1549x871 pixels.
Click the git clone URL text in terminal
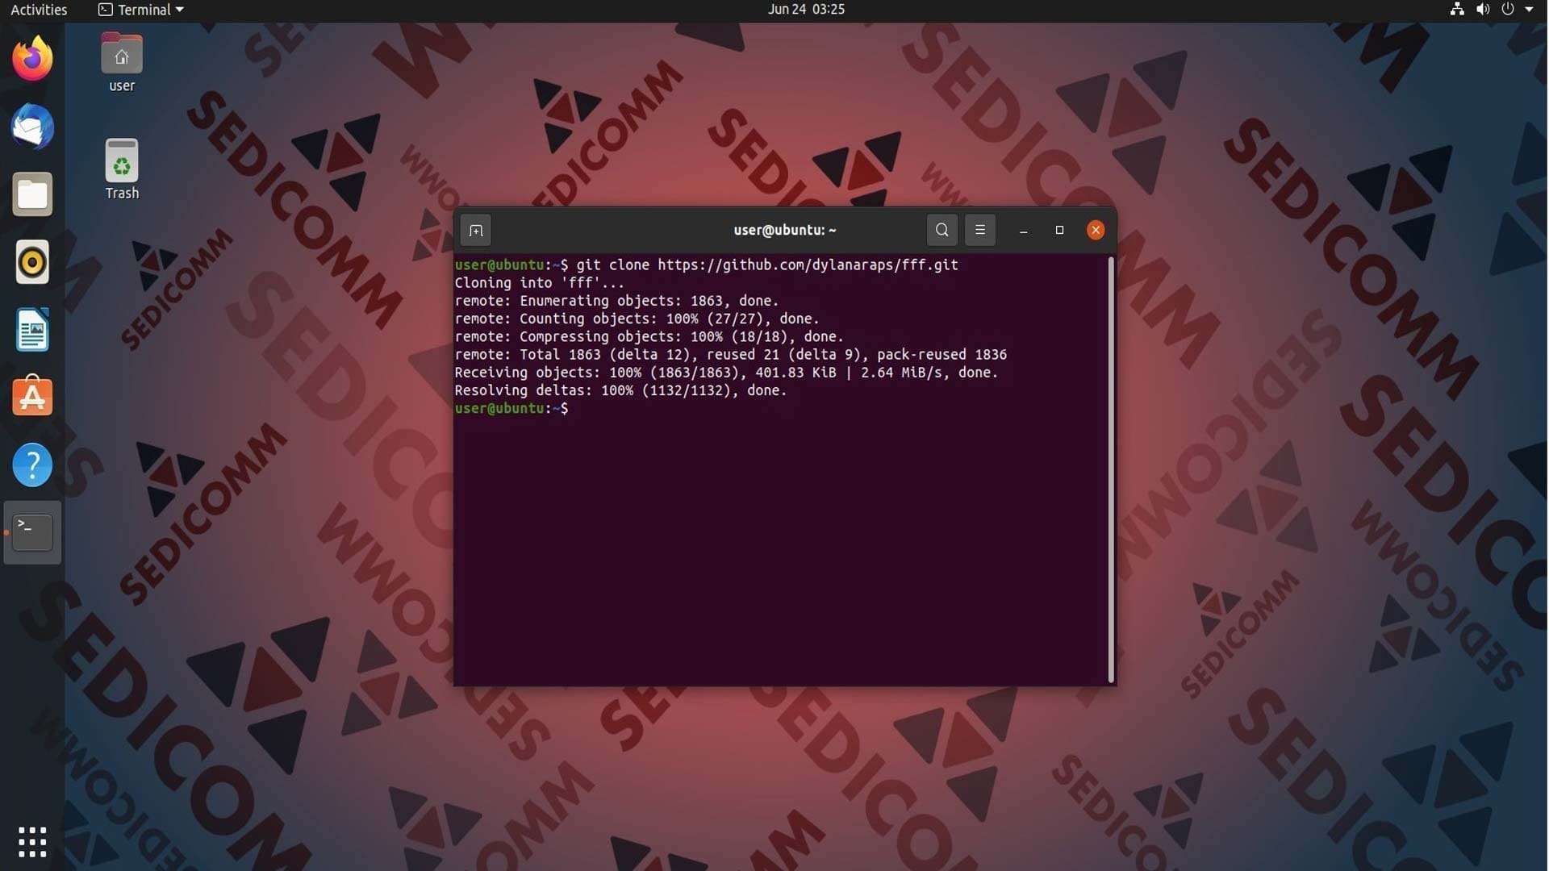tap(808, 265)
